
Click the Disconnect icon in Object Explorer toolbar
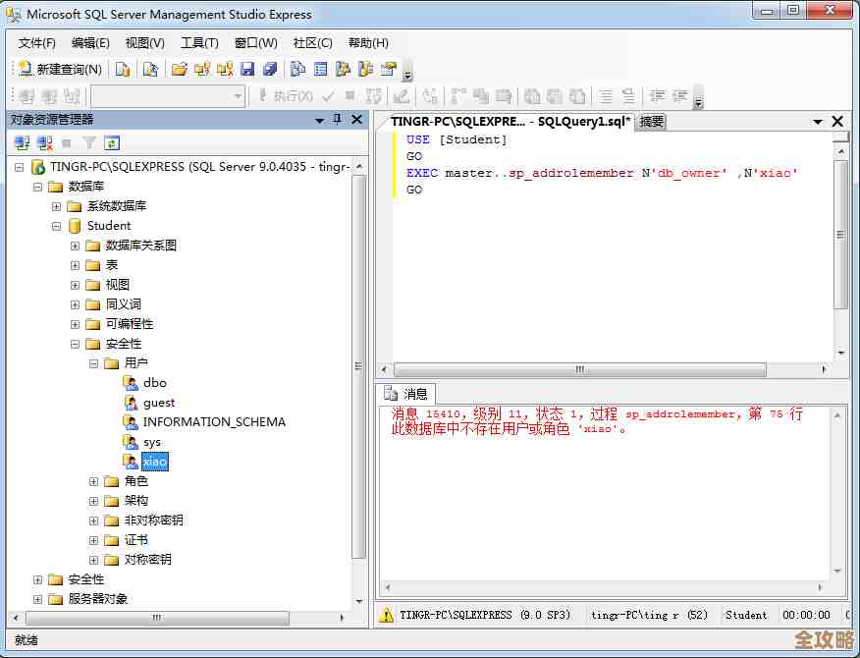click(44, 143)
